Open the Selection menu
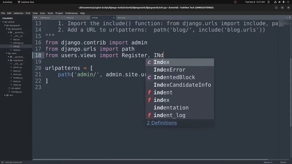Screen dimensions: 292x164 18,13
